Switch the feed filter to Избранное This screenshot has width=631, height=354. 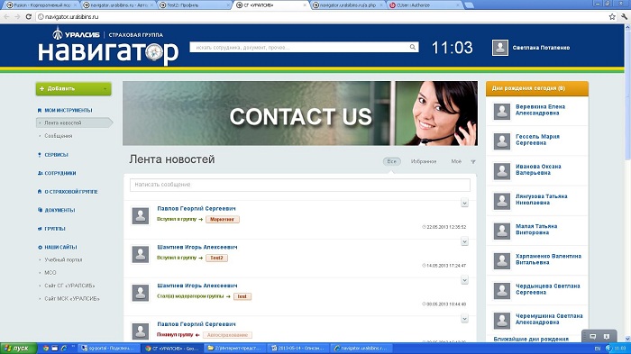pyautogui.click(x=424, y=161)
